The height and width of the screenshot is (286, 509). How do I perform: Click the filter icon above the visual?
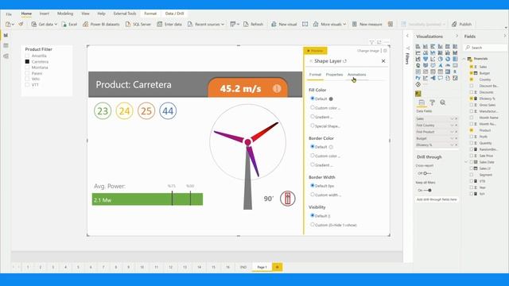371,42
